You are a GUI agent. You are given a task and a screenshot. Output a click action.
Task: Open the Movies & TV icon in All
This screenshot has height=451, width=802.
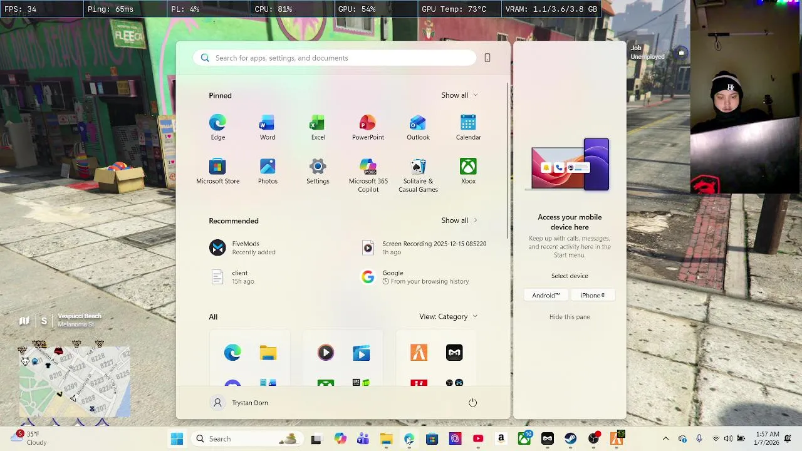[x=361, y=353]
